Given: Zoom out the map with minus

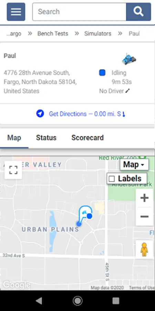Looking at the screenshot, I should coord(144,216).
